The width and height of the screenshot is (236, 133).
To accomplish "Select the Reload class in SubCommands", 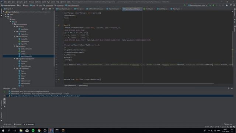I will coord(23,76).
